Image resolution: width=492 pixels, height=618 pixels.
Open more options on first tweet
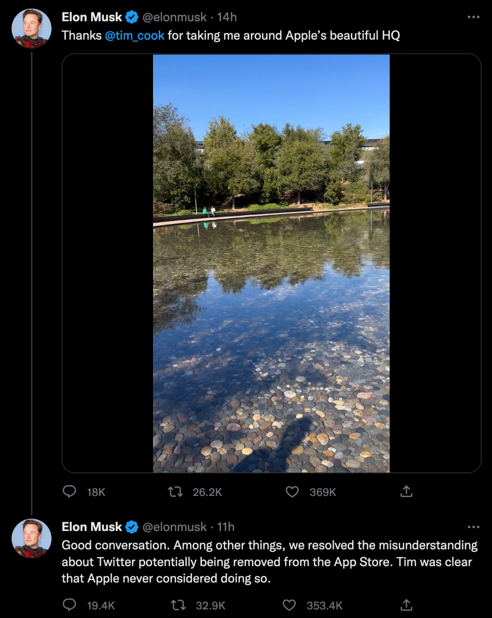pyautogui.click(x=473, y=17)
